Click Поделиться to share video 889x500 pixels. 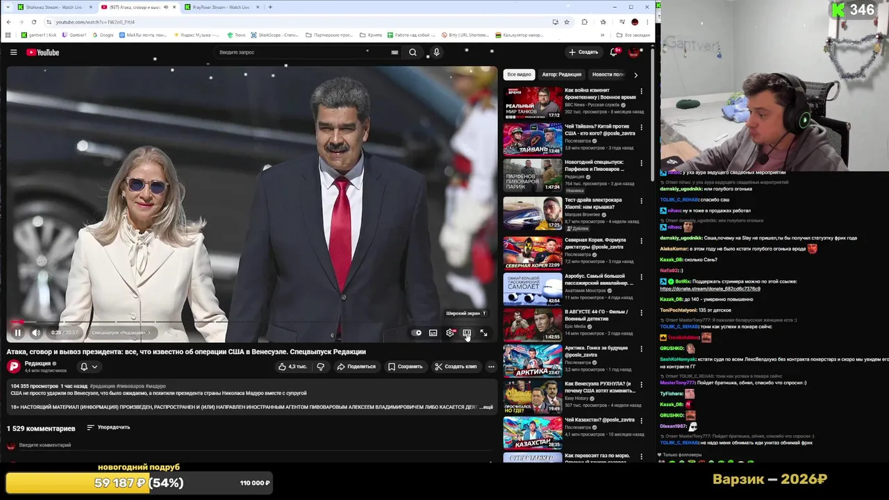pos(356,367)
